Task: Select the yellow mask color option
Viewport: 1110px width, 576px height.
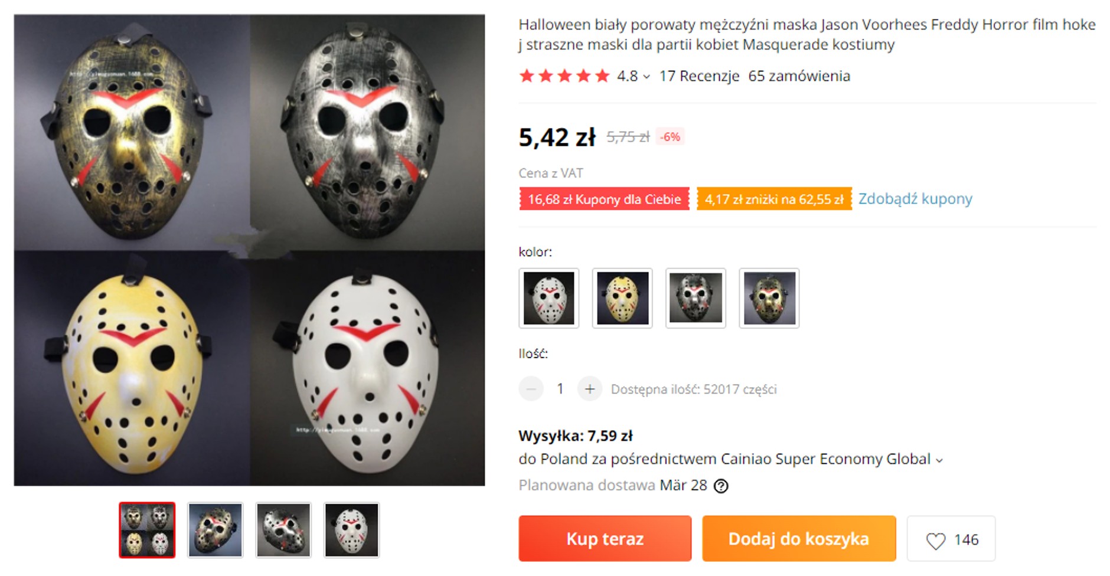Action: click(622, 298)
